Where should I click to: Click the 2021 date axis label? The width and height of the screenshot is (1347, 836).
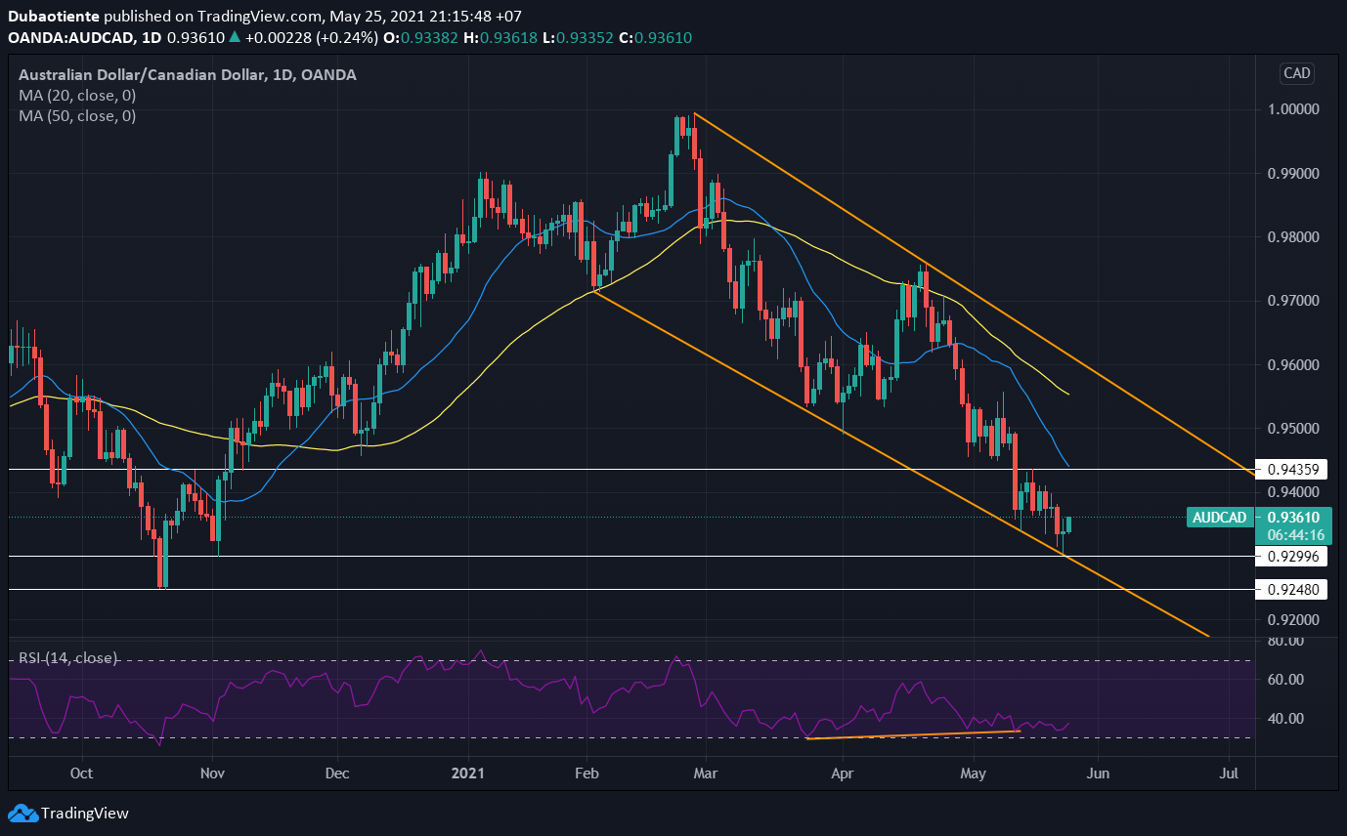[468, 773]
